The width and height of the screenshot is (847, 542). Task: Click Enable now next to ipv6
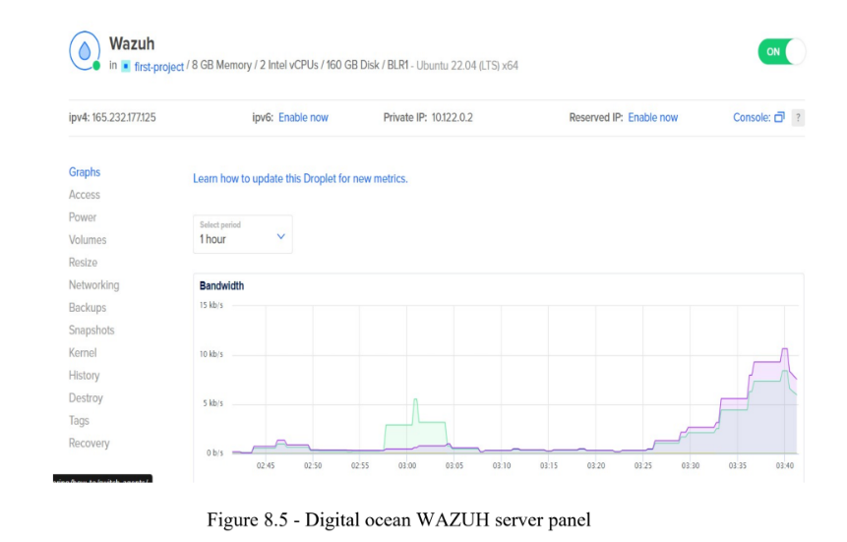[x=303, y=118]
